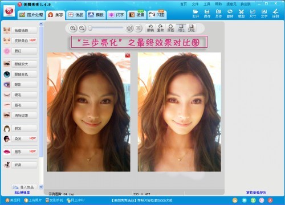The image size is (285, 205).
Task: Open the 尺寸 resize tool
Action: [253, 13]
